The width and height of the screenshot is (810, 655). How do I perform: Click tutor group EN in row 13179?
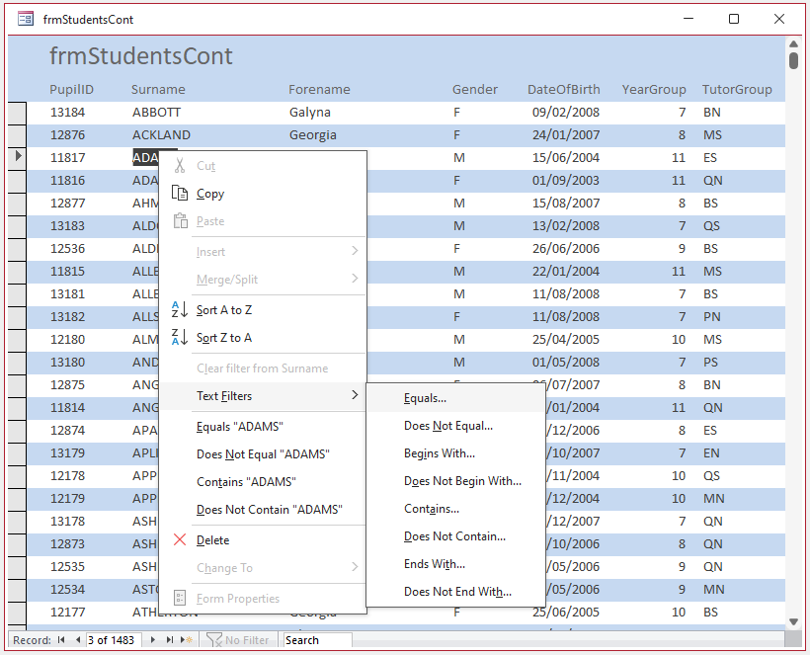click(711, 453)
